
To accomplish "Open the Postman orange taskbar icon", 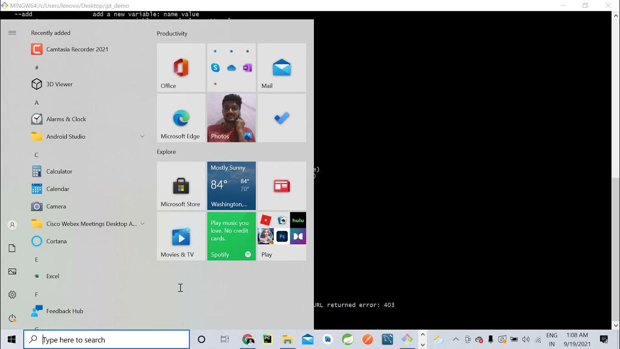I will click(x=368, y=340).
